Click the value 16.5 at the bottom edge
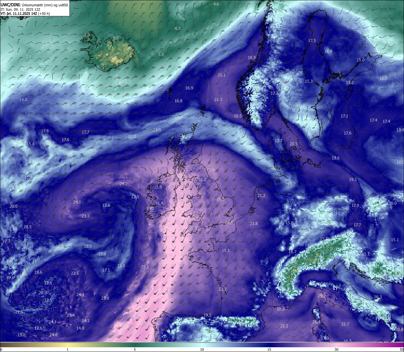This screenshot has width=404, height=352. (x=348, y=341)
